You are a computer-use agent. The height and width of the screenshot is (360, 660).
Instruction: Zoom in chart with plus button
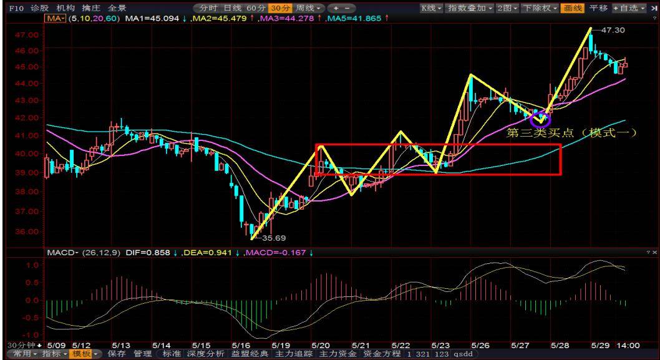tap(336, 8)
